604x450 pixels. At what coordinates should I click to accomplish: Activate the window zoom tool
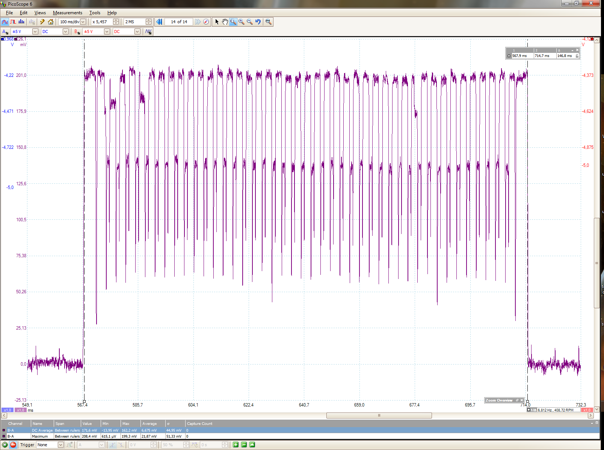pyautogui.click(x=233, y=22)
